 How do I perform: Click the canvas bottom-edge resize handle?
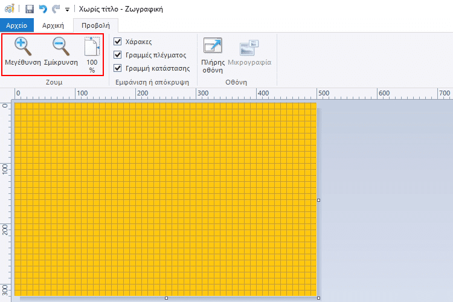(166, 298)
